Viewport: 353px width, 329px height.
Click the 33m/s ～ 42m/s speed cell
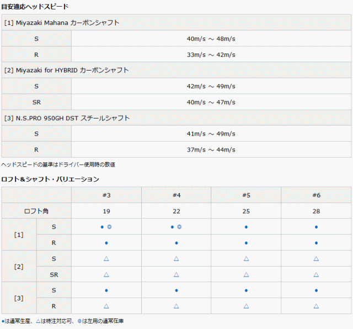coord(211,55)
